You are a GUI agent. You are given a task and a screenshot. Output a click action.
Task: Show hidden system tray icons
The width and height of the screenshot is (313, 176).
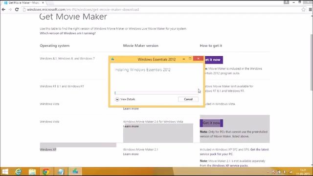point(268,172)
